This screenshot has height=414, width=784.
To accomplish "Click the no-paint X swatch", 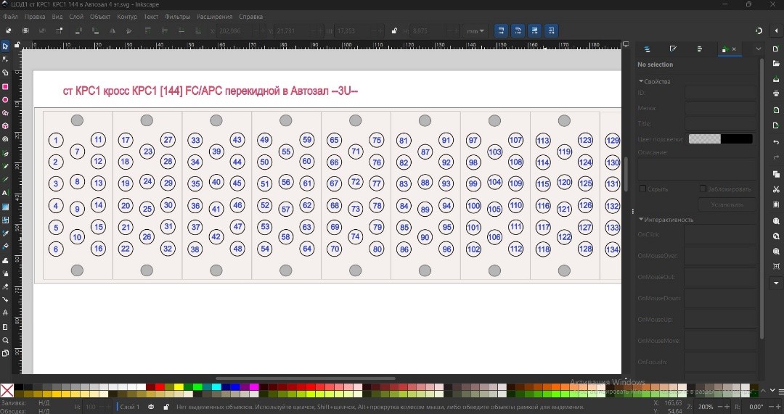I will click(7, 391).
